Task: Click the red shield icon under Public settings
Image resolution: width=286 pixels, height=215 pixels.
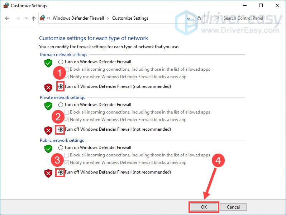Action: click(x=48, y=173)
